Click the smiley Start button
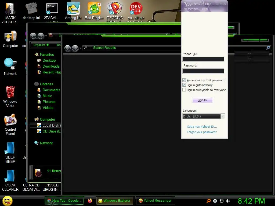The width and height of the screenshot is (275, 206). point(7,201)
